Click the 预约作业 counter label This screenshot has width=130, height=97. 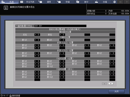pos(91,14)
